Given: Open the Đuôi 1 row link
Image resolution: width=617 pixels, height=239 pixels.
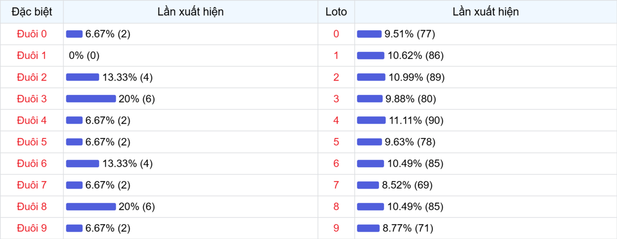Looking at the screenshot, I should point(32,55).
